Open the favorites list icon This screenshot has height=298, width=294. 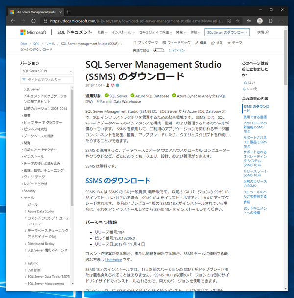tap(249, 21)
